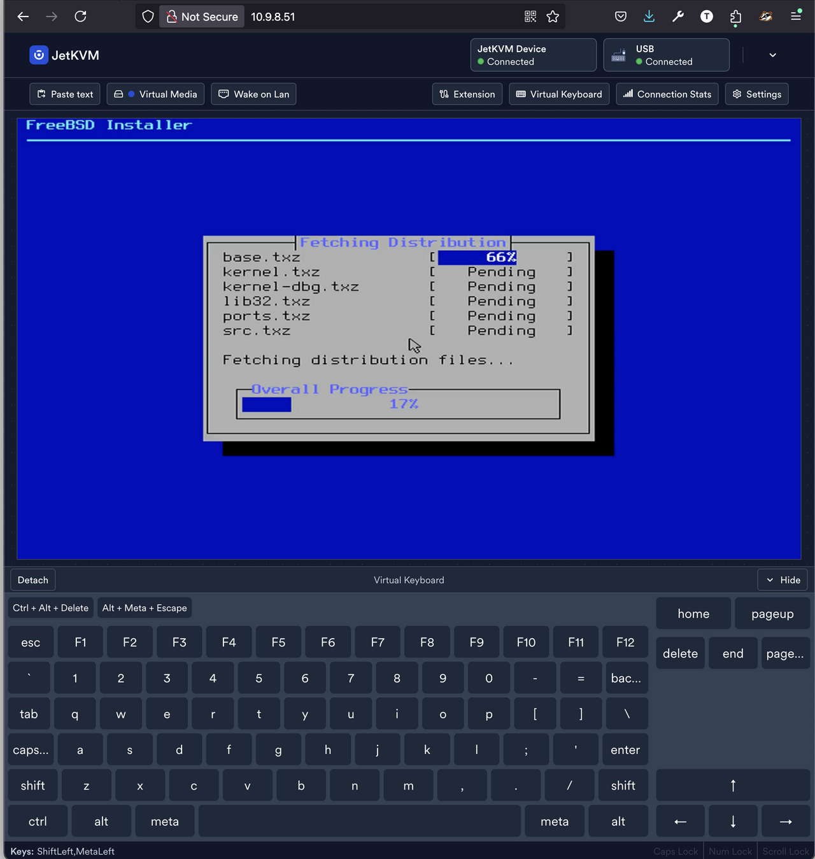Reload the page with refresh icon
This screenshot has width=815, height=859.
[80, 17]
